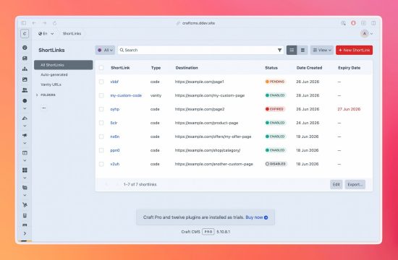
Task: Tick the checkbox for the v2uh row
Action: pyautogui.click(x=101, y=164)
